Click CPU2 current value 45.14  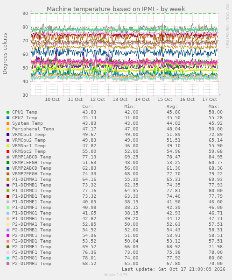pyautogui.click(x=89, y=118)
